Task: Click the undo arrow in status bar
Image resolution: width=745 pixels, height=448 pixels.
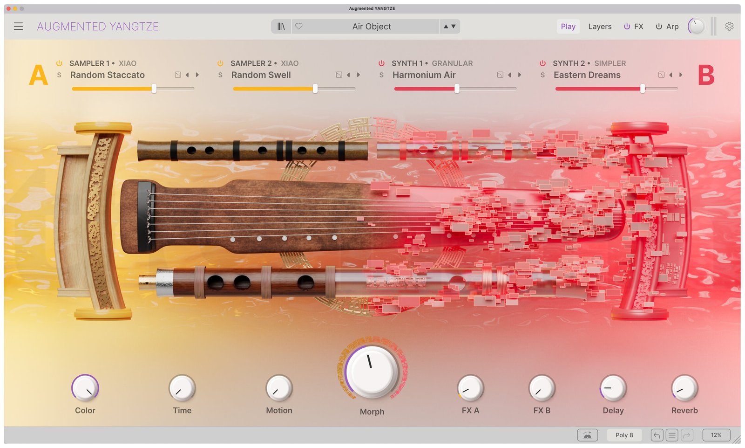Action: pos(657,435)
